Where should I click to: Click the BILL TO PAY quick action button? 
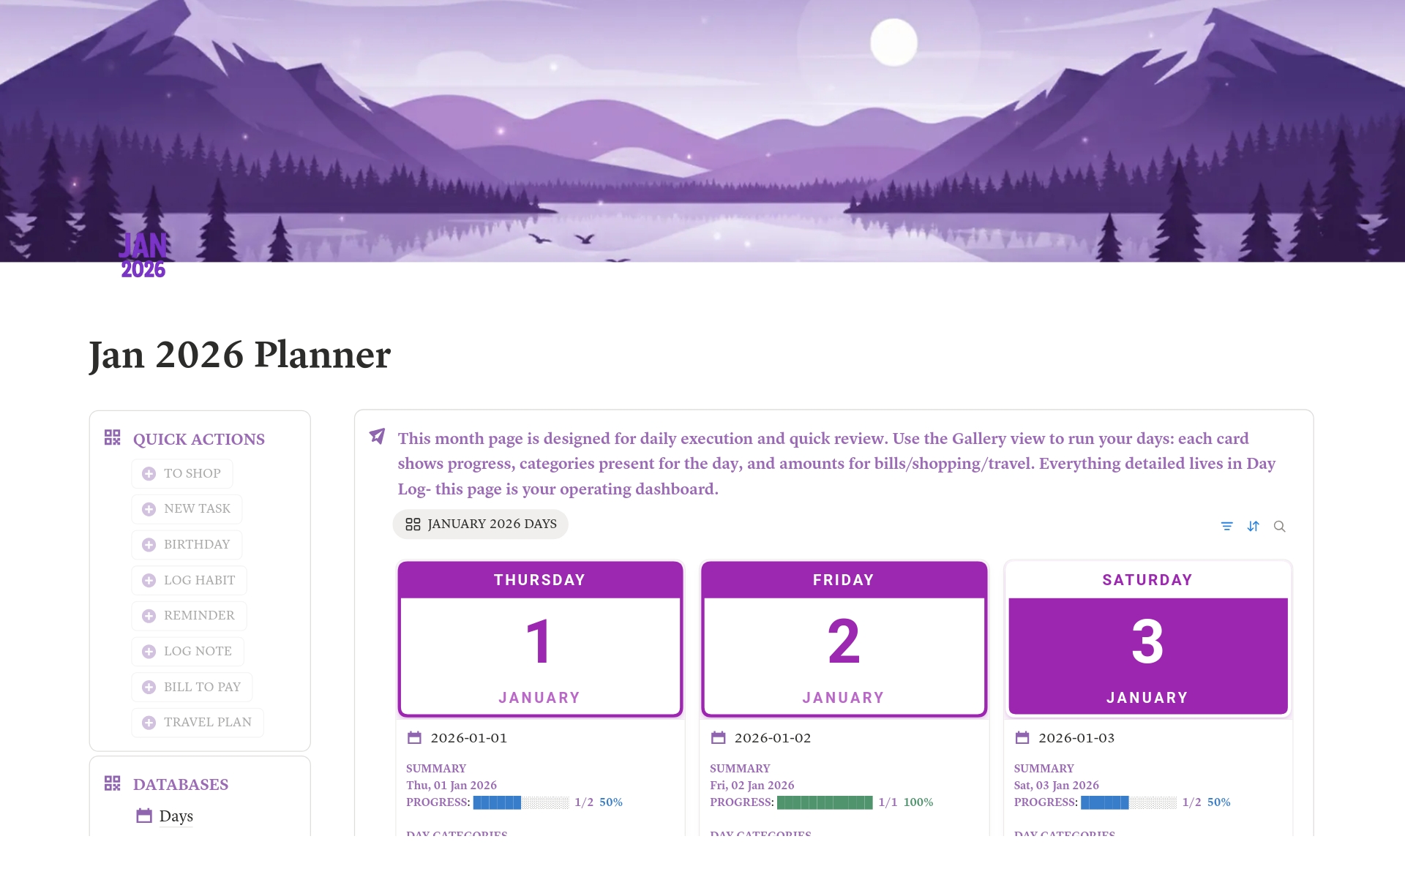pyautogui.click(x=191, y=686)
